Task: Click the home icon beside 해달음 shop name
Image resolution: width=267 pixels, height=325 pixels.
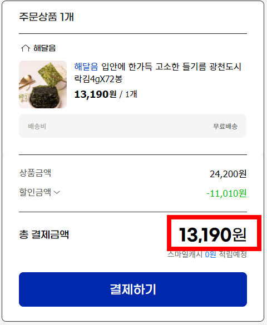Action: point(26,48)
